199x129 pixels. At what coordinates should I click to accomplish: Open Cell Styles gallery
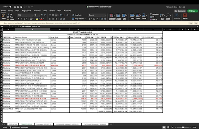pyautogui.click(x=124, y=17)
